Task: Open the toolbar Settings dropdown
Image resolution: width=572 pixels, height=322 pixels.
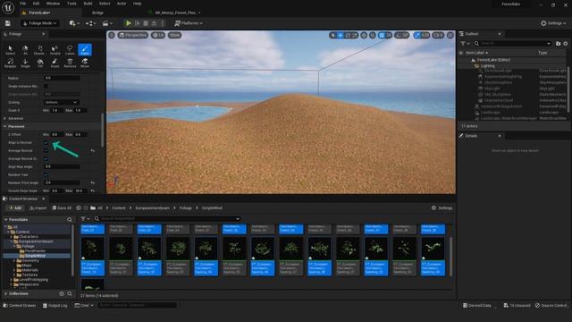Action: (x=553, y=23)
